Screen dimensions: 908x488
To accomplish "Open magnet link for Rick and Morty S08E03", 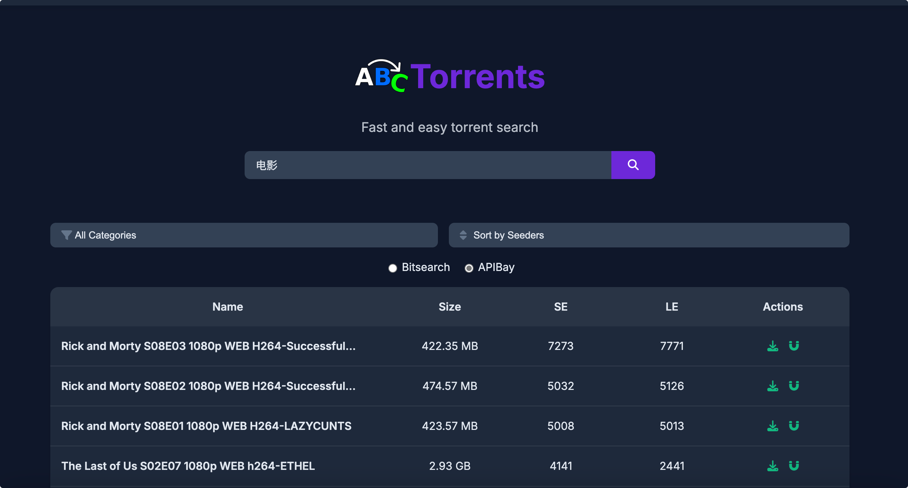I will point(793,346).
